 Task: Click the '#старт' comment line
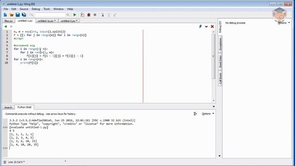(18, 39)
